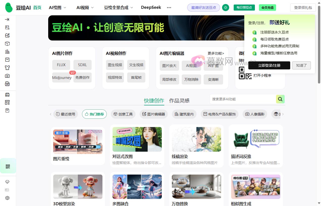Open the sketch drawing tool in sidebar

8,35
